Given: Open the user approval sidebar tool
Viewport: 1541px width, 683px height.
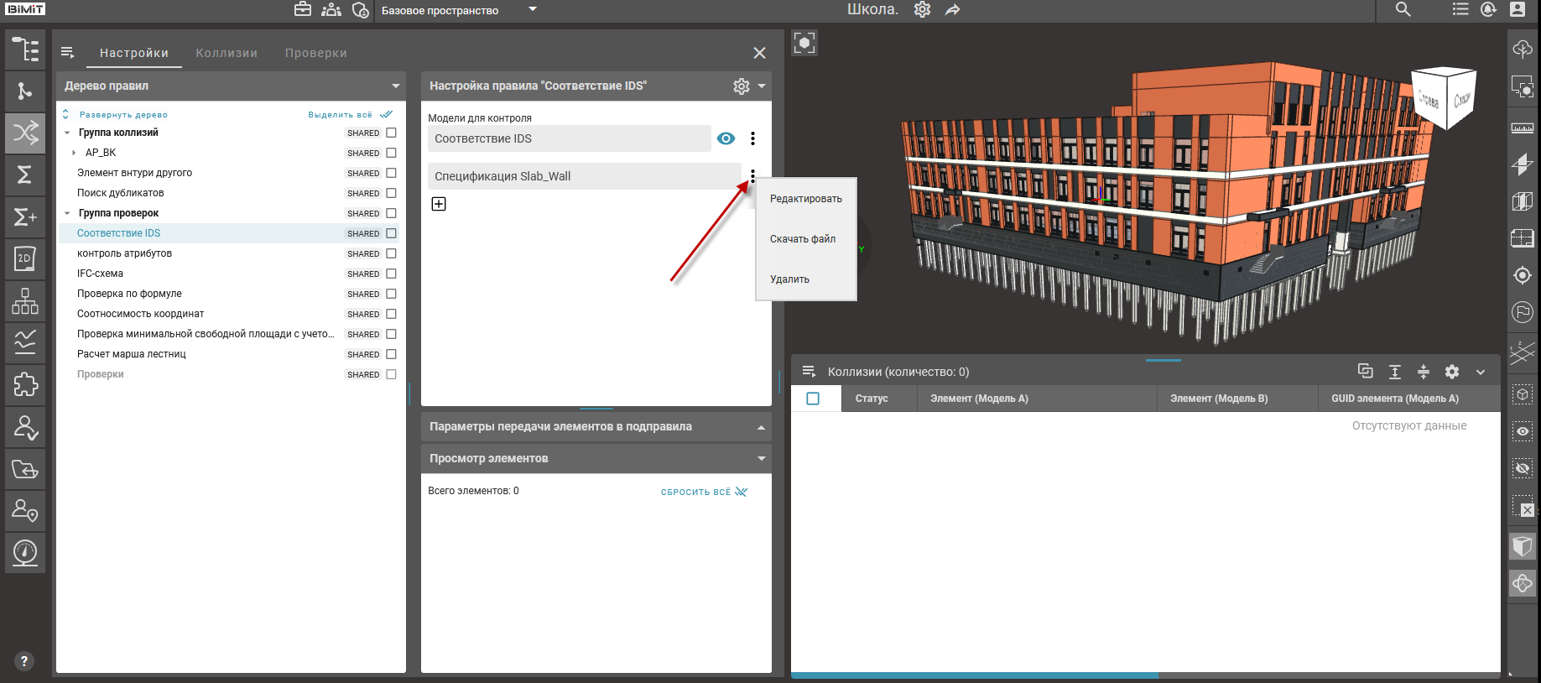Looking at the screenshot, I should [x=25, y=426].
